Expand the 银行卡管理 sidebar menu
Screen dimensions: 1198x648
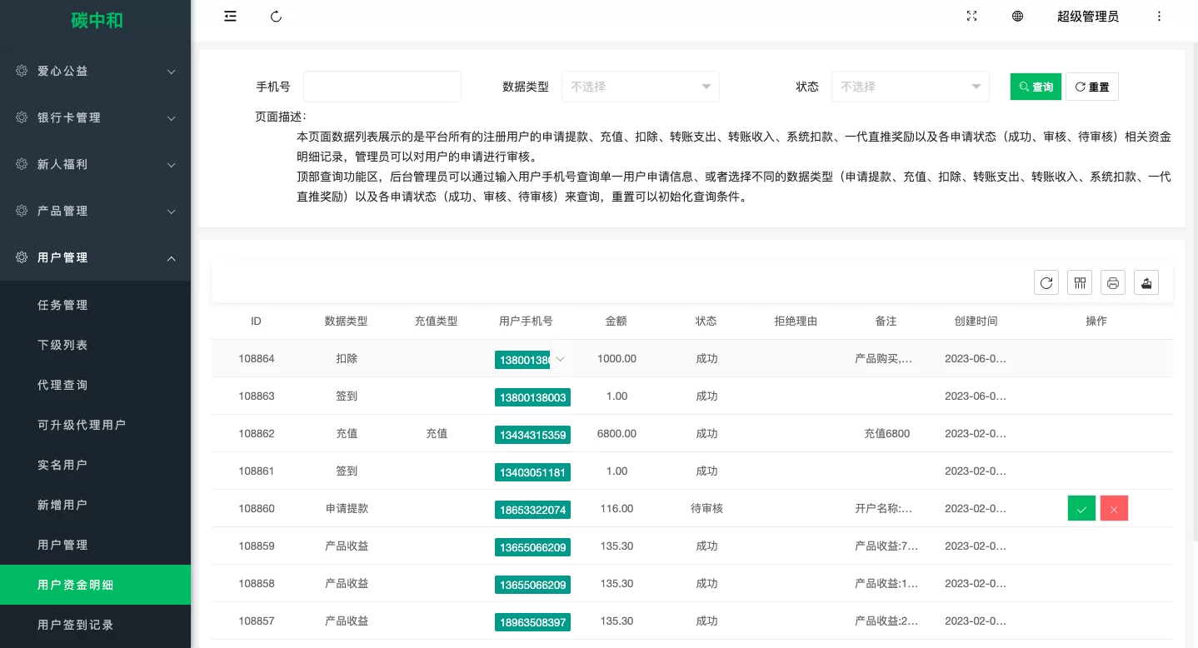point(96,117)
